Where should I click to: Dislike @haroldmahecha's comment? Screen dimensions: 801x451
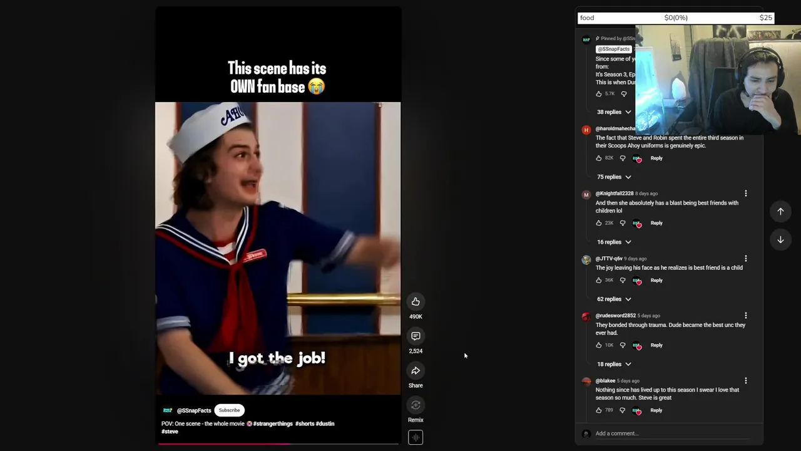pos(623,158)
